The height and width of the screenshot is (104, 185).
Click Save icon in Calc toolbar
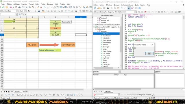[11, 7]
